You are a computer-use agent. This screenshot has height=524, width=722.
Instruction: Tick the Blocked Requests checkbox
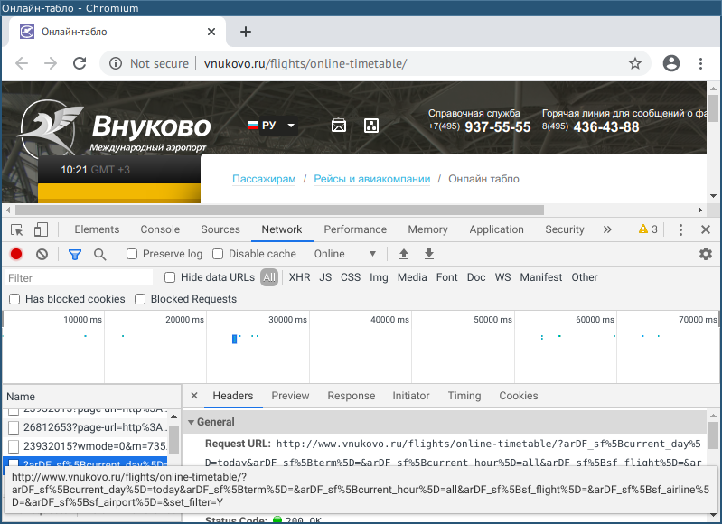pyautogui.click(x=140, y=299)
